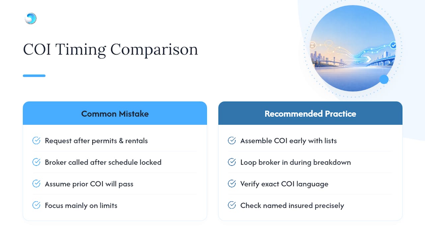Click text Request after permits & rentals
Viewport: 425px width, 239px height.
(96, 141)
